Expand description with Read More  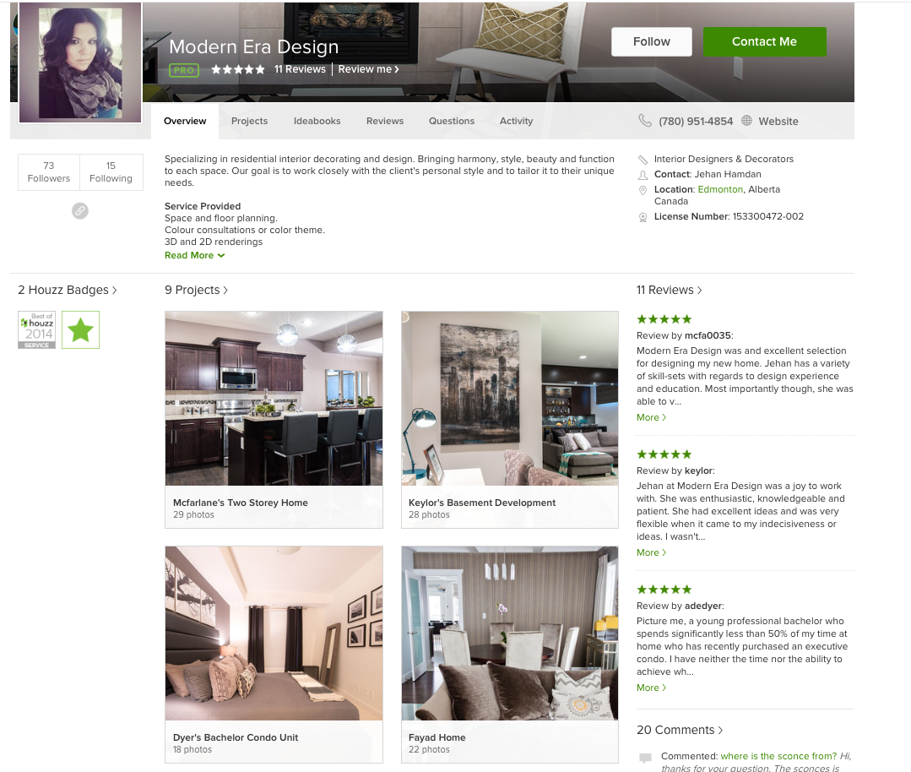coord(195,255)
